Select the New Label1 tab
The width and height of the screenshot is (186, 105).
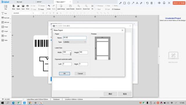61,2
